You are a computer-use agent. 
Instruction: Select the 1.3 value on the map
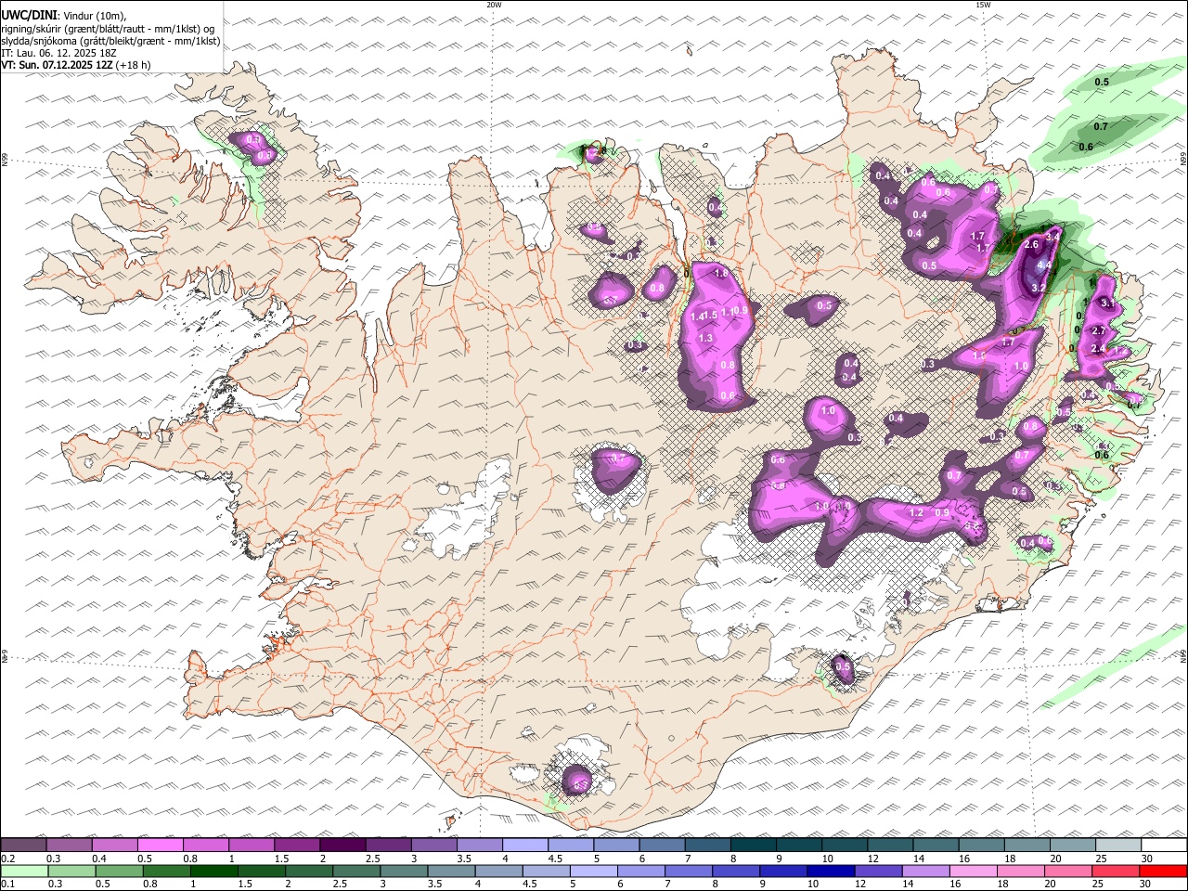point(705,339)
